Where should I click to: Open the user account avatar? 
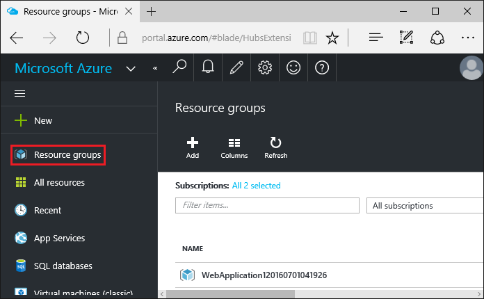(x=471, y=67)
